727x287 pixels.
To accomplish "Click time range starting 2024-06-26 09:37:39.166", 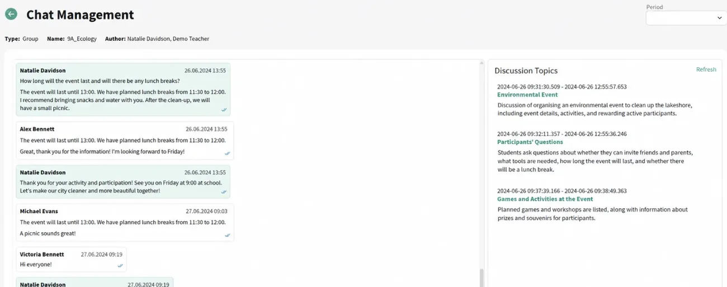I will click(x=562, y=191).
